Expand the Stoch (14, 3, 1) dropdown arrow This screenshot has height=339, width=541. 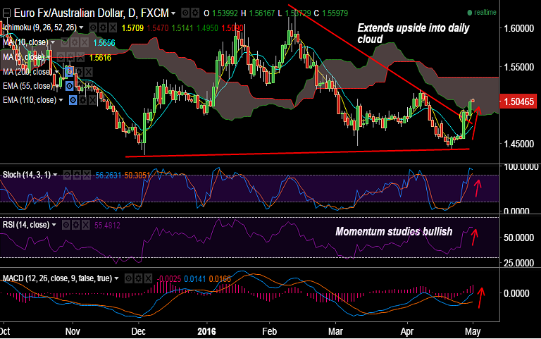[x=55, y=175]
